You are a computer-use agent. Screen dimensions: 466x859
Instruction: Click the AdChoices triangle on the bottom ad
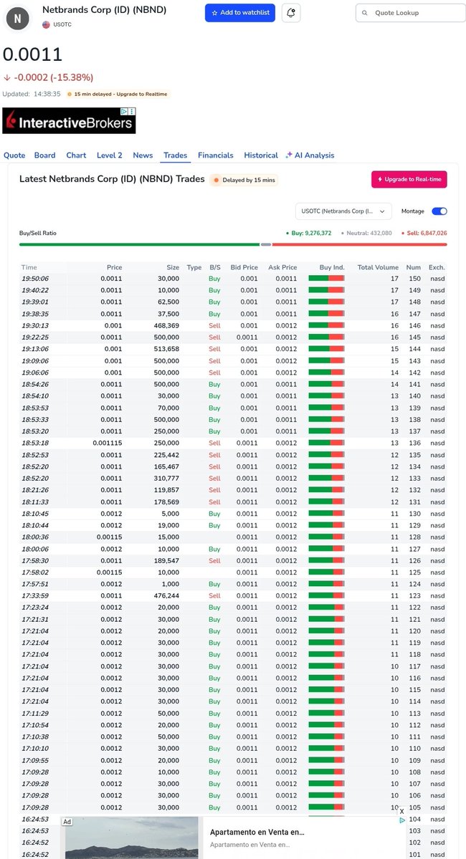tap(402, 820)
